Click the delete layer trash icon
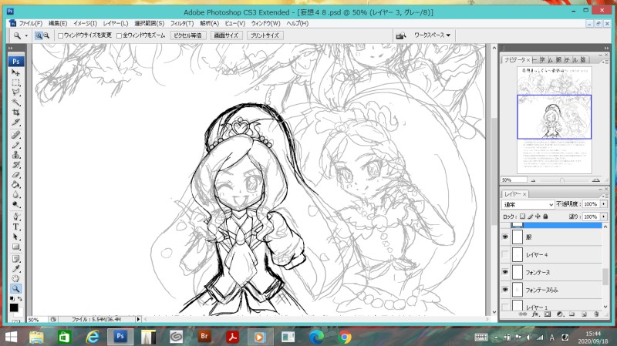The height and width of the screenshot is (346, 617). tap(596, 314)
